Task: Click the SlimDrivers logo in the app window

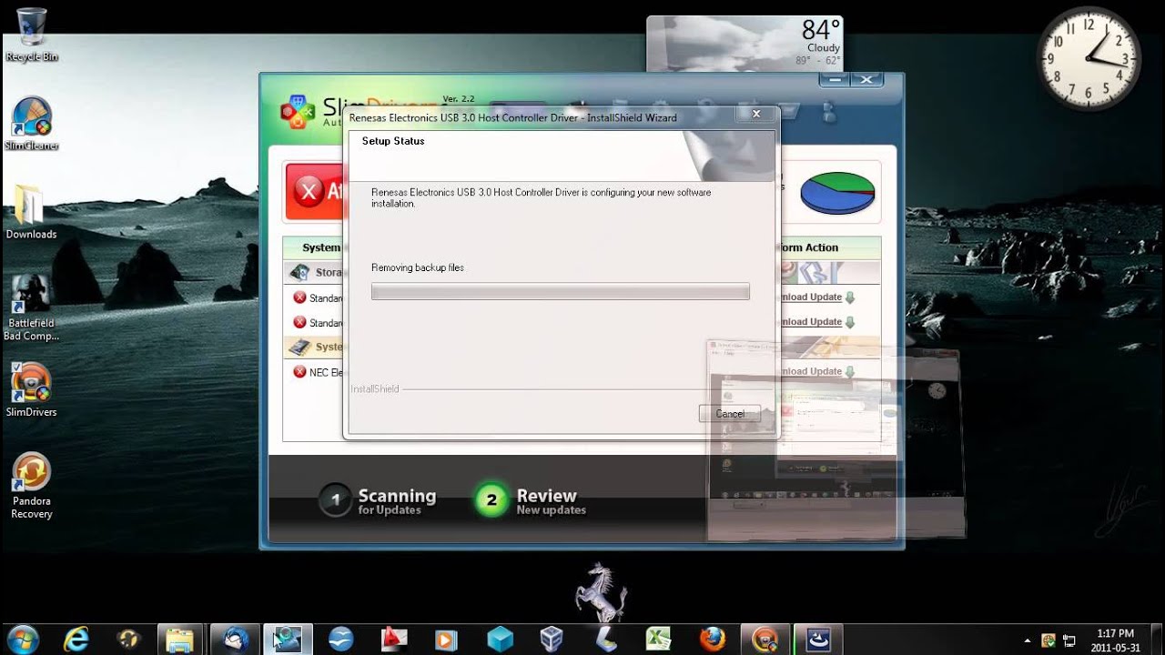Action: [298, 111]
